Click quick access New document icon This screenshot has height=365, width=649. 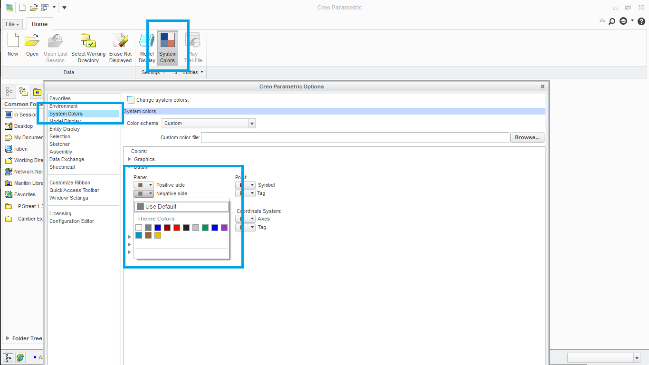pos(22,7)
